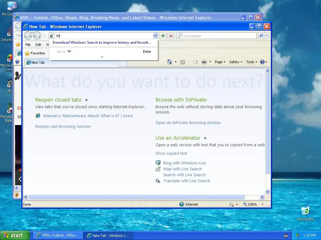Click the horizontal scrollbar right arrow
The height and width of the screenshot is (240, 321).
point(262,197)
